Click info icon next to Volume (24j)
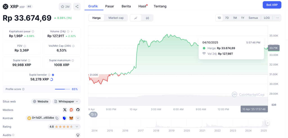 point(68,32)
